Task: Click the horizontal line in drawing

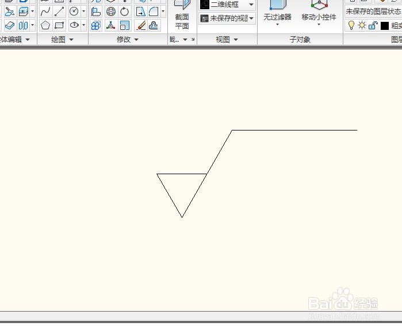Action: point(294,130)
